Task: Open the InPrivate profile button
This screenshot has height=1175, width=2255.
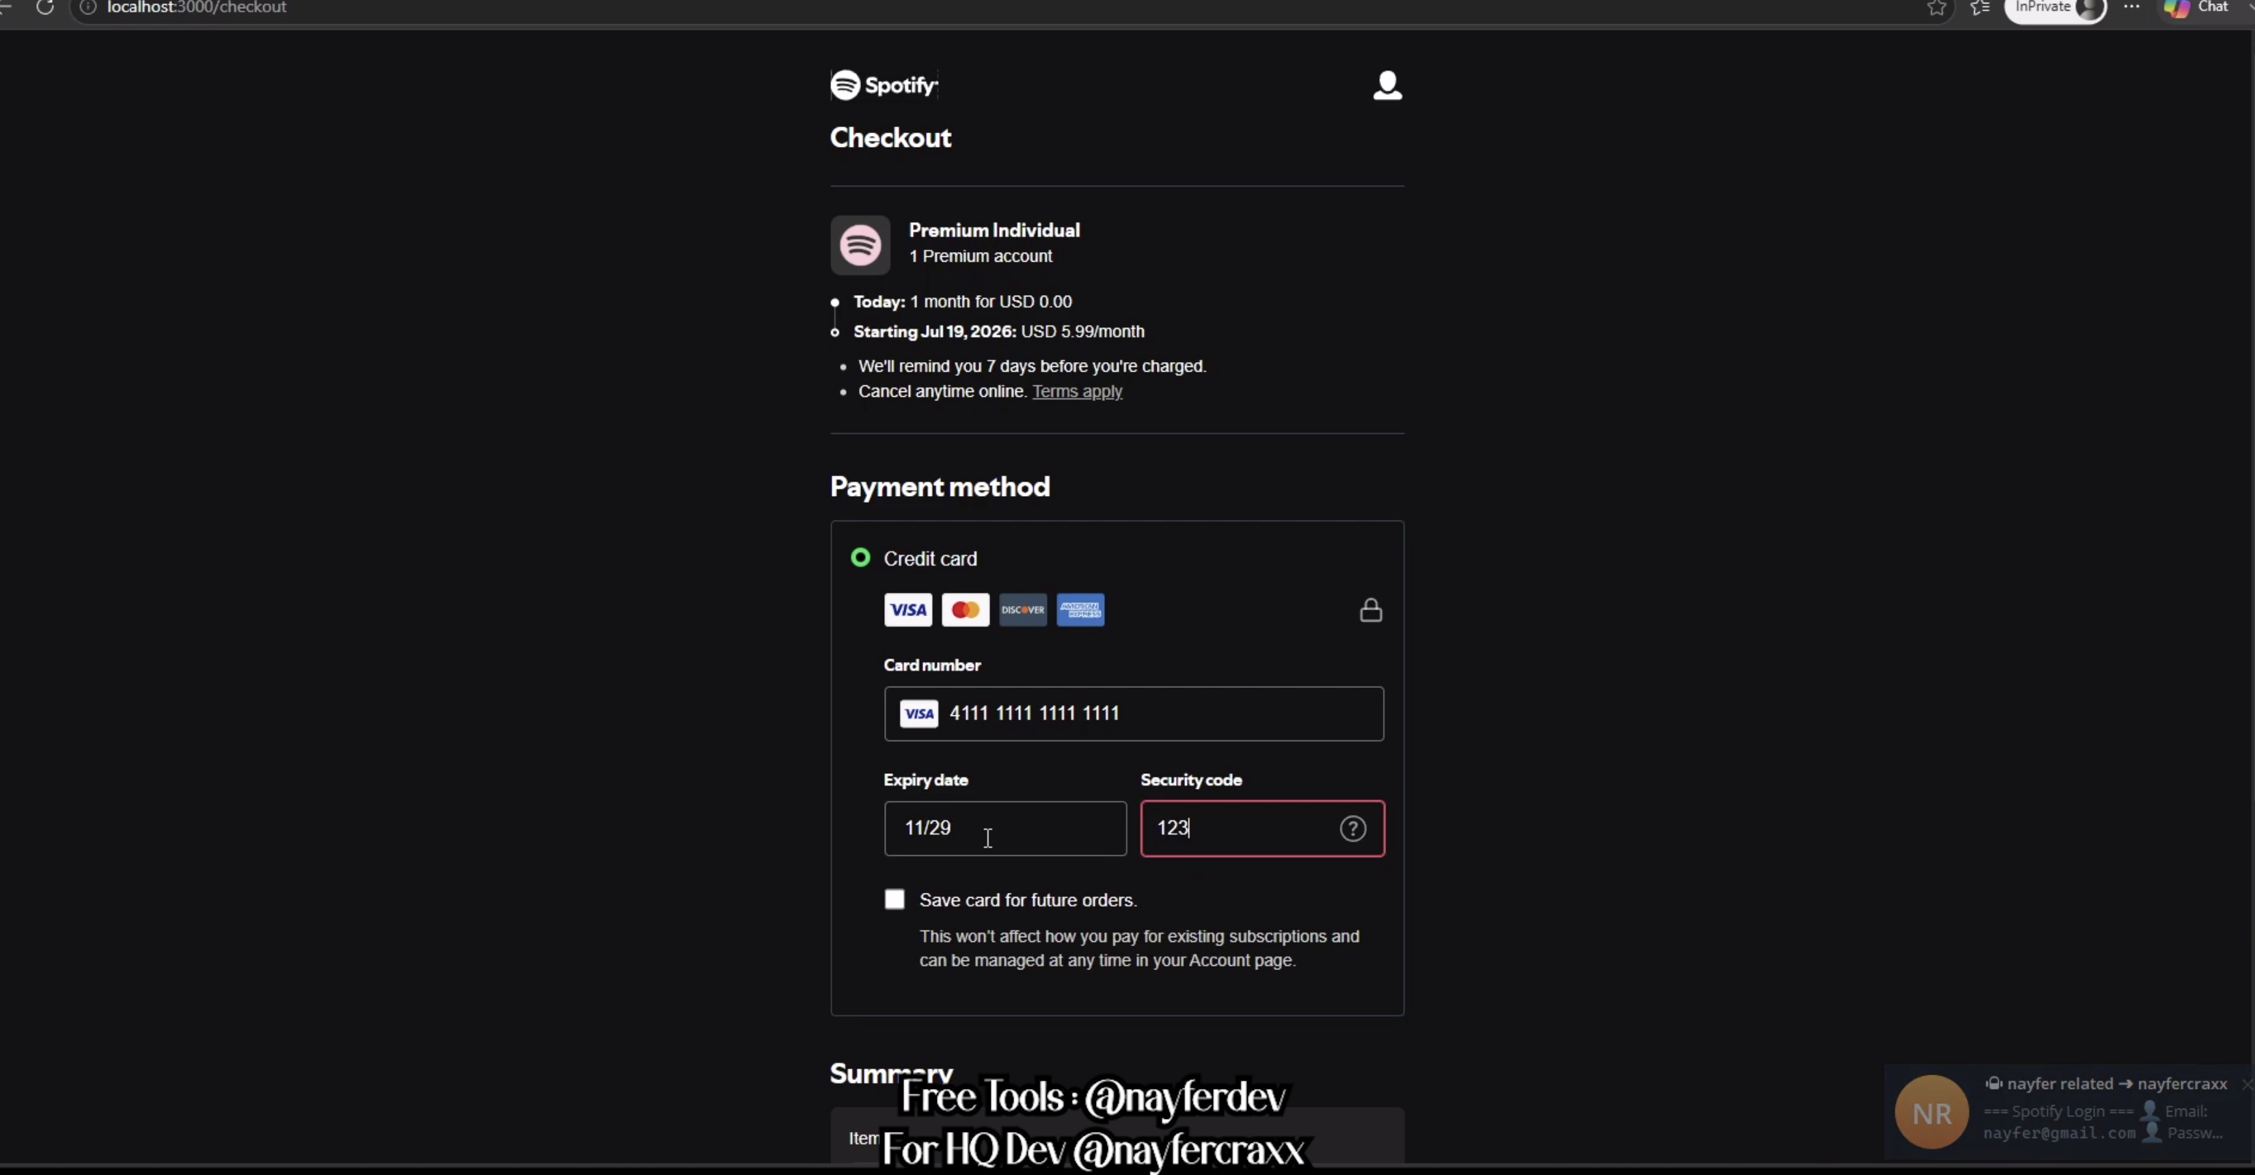Action: pyautogui.click(x=2055, y=9)
